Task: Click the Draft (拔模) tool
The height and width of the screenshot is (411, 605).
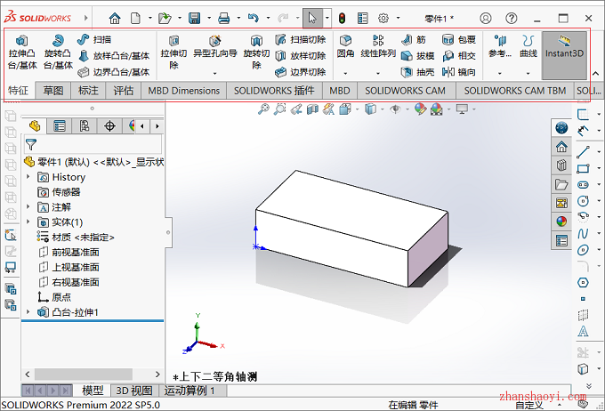Action: coord(418,56)
